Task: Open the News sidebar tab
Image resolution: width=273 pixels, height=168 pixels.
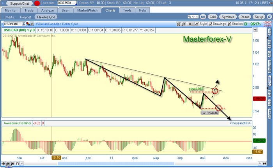Action: 269,114
